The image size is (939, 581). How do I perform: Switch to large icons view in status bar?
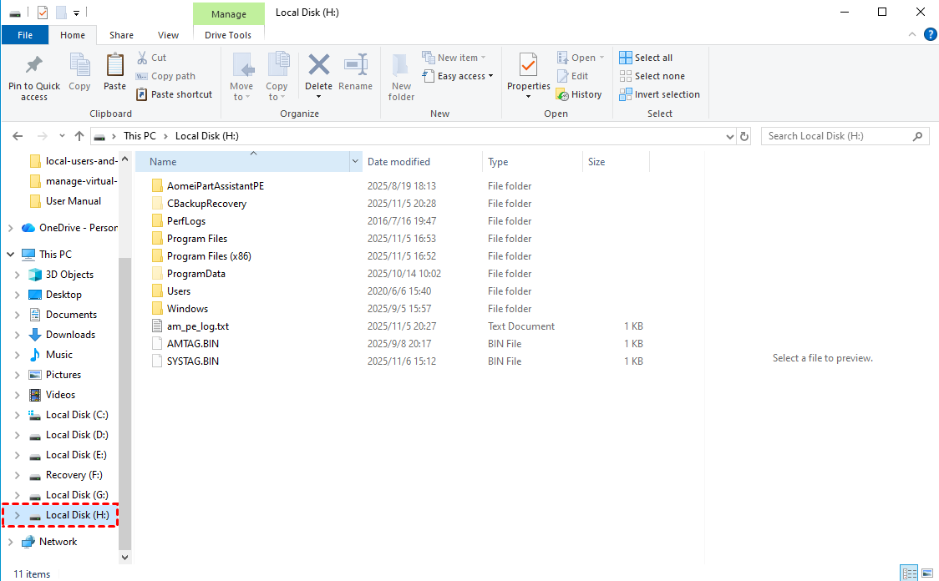click(926, 573)
